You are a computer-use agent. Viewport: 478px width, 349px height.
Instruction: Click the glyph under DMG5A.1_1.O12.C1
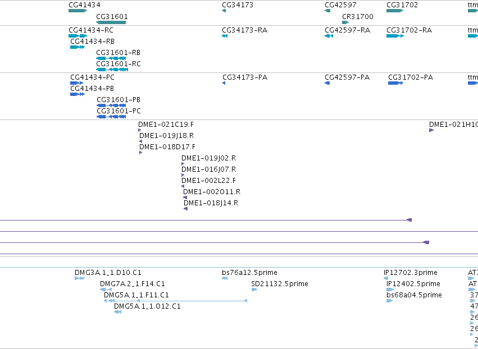pos(117,312)
